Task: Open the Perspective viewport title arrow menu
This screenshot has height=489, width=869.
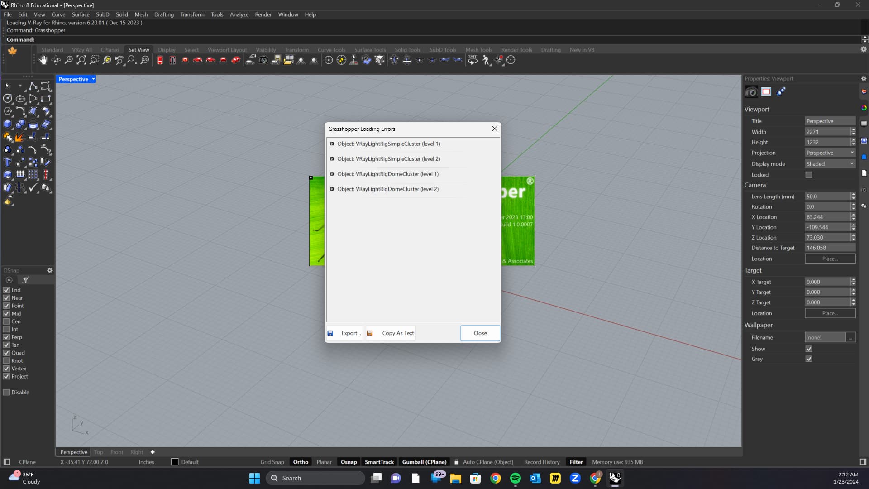Action: coord(94,79)
